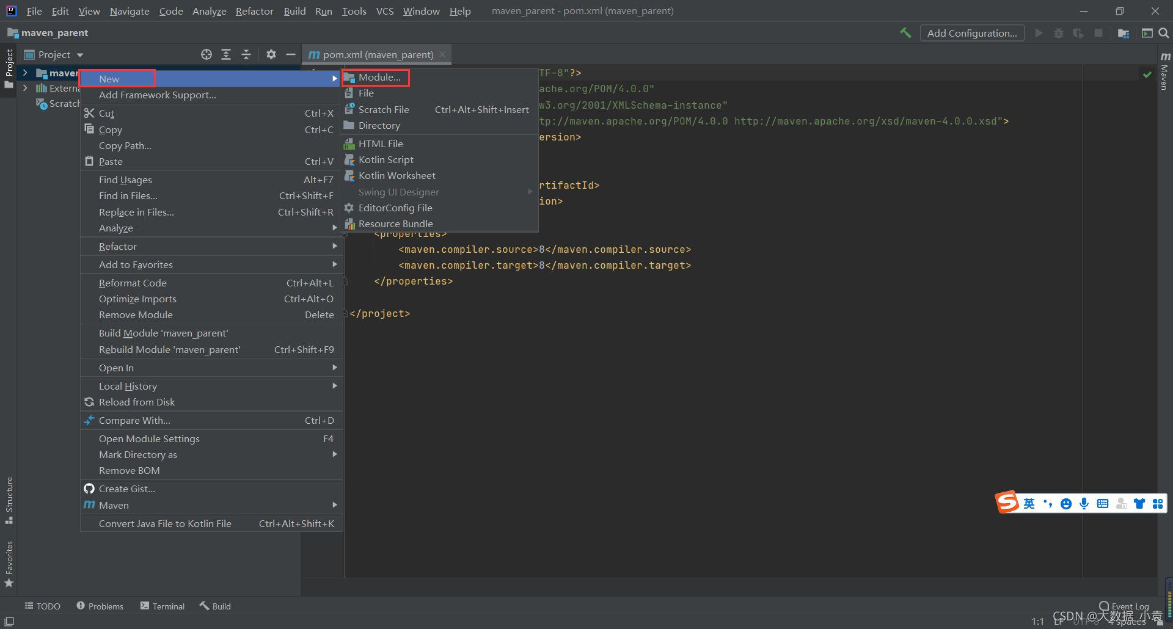Click the Sogou microphone voice input icon
Viewport: 1173px width, 629px height.
pyautogui.click(x=1084, y=503)
